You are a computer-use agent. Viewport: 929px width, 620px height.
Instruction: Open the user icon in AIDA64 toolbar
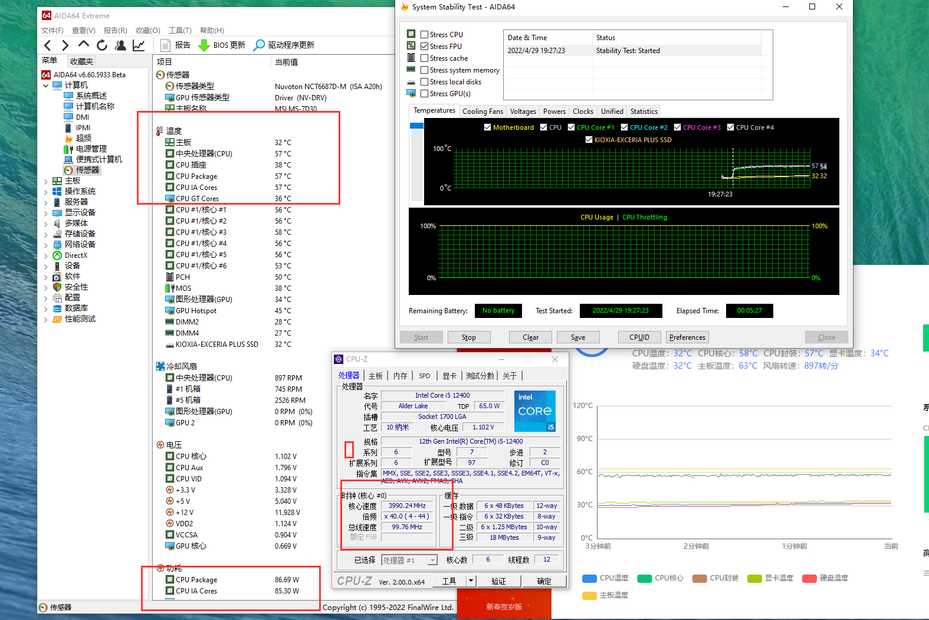[120, 45]
